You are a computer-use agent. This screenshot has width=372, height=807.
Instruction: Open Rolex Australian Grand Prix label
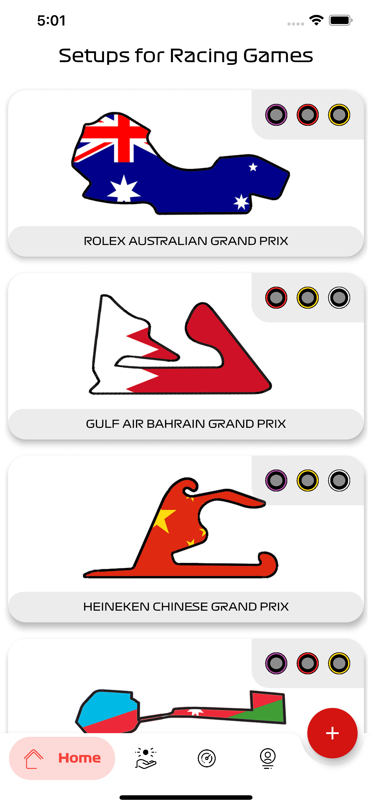pos(186,241)
